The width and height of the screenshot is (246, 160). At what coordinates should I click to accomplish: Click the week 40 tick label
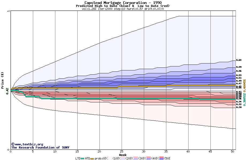click(188, 151)
